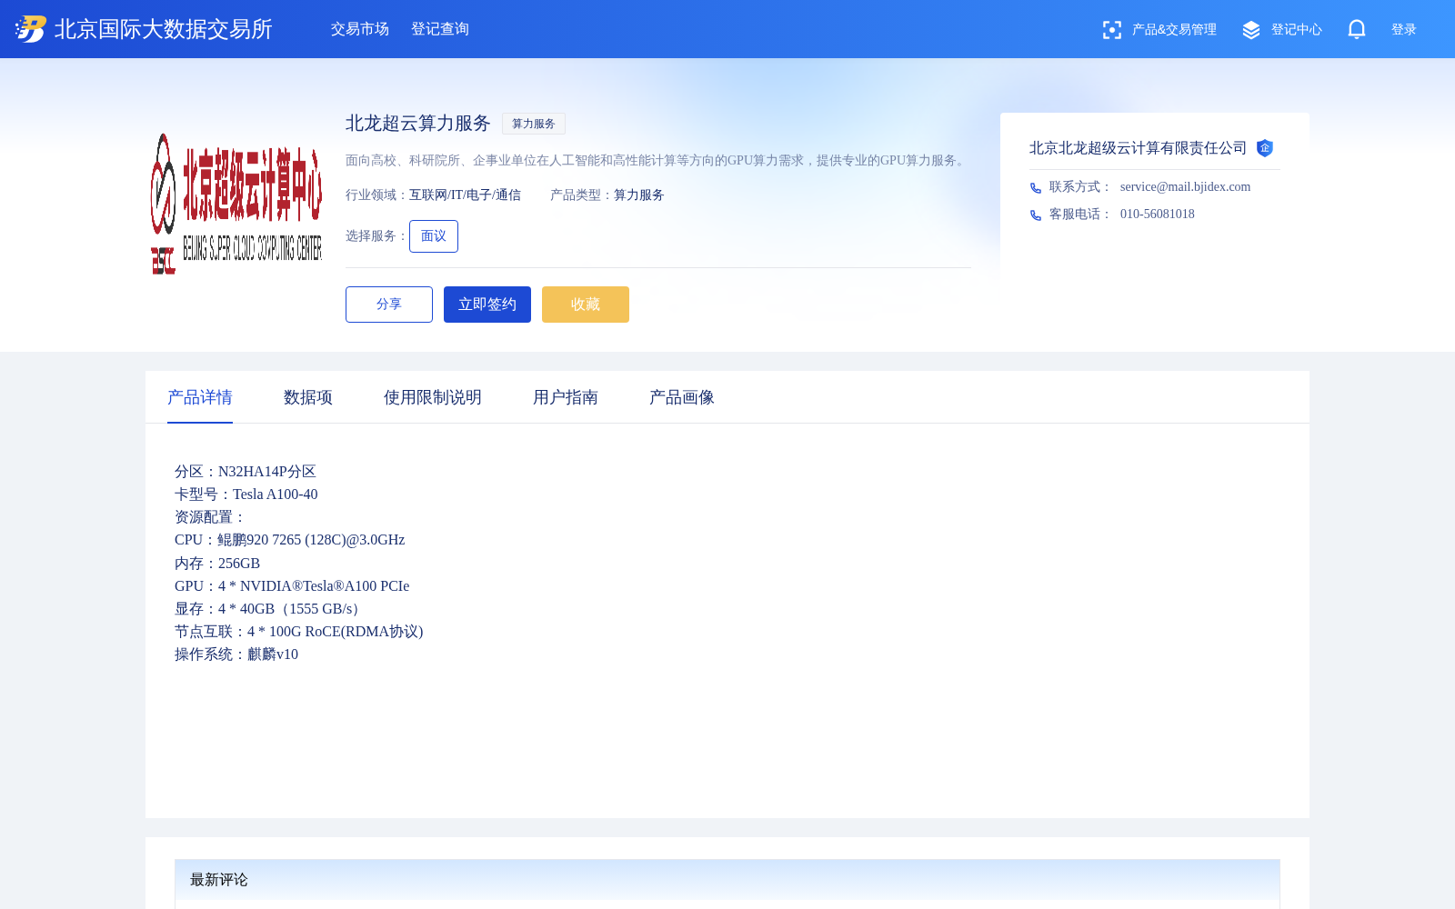1455x909 pixels.
Task: Click the GPU NVIDIA Tesla A100 PCIe line
Action: (x=292, y=585)
